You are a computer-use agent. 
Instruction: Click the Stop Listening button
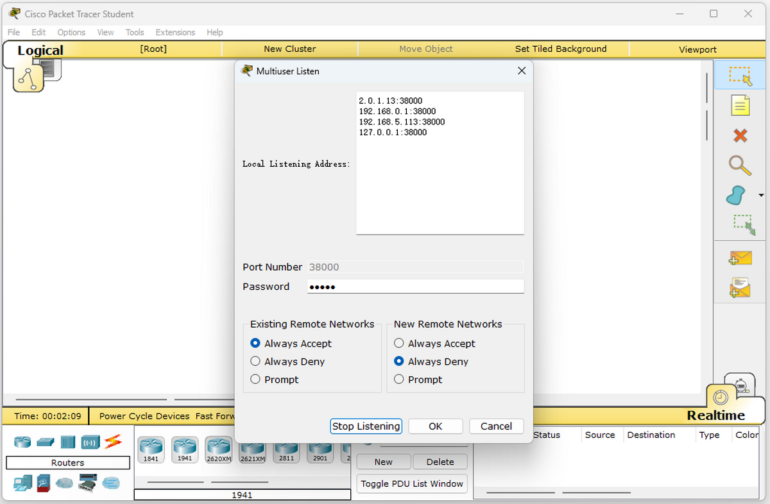pyautogui.click(x=366, y=426)
